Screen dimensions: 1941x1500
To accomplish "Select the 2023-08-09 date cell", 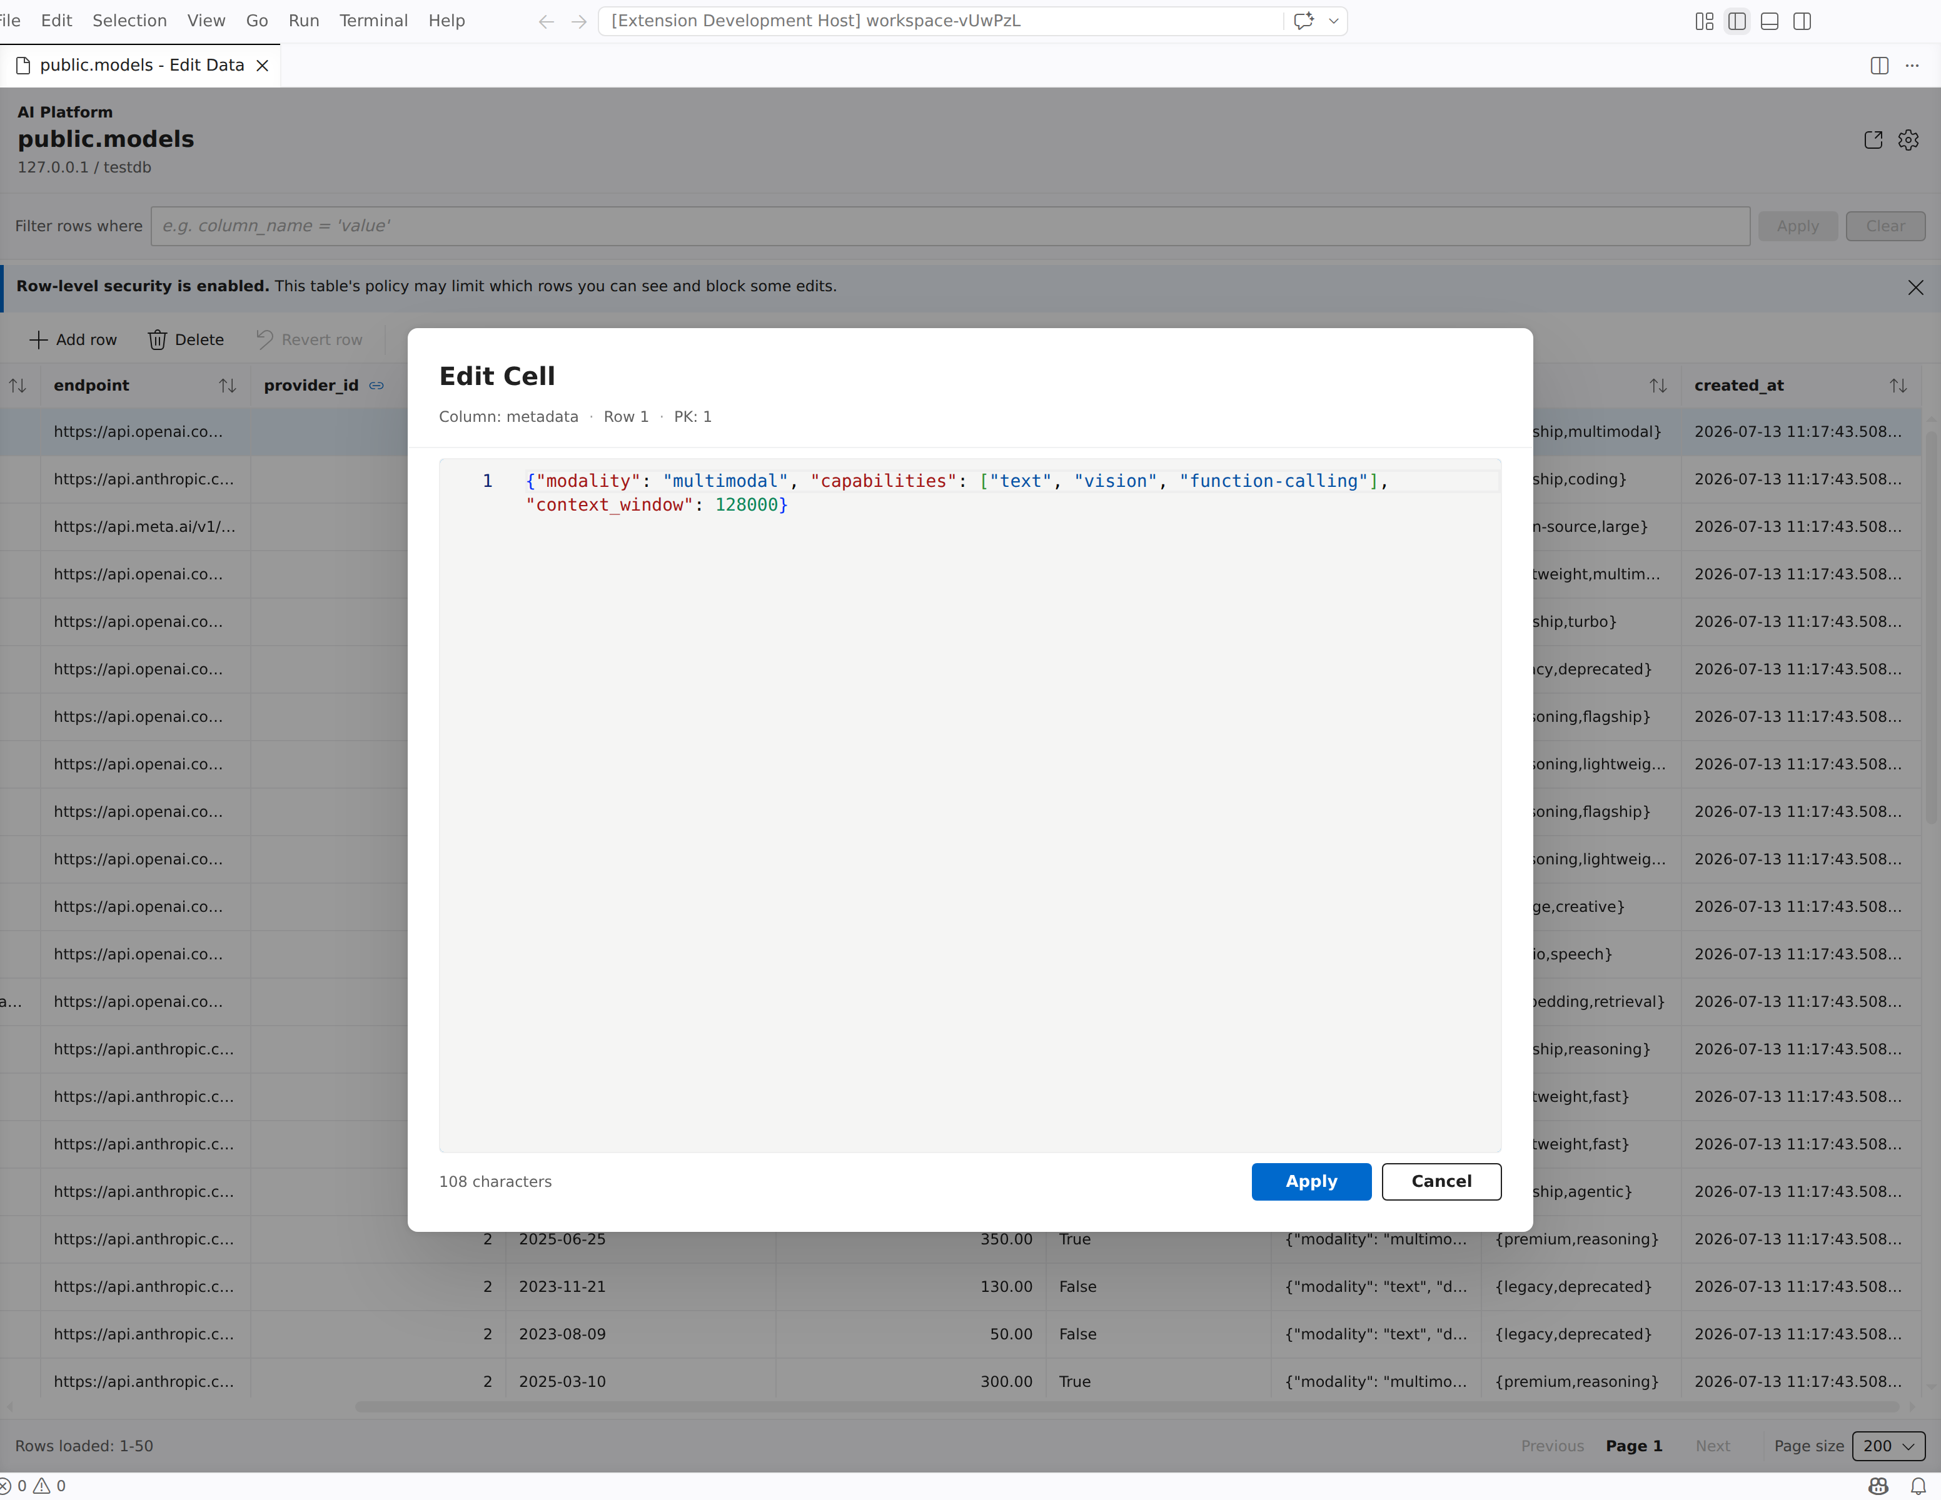I will 640,1334.
